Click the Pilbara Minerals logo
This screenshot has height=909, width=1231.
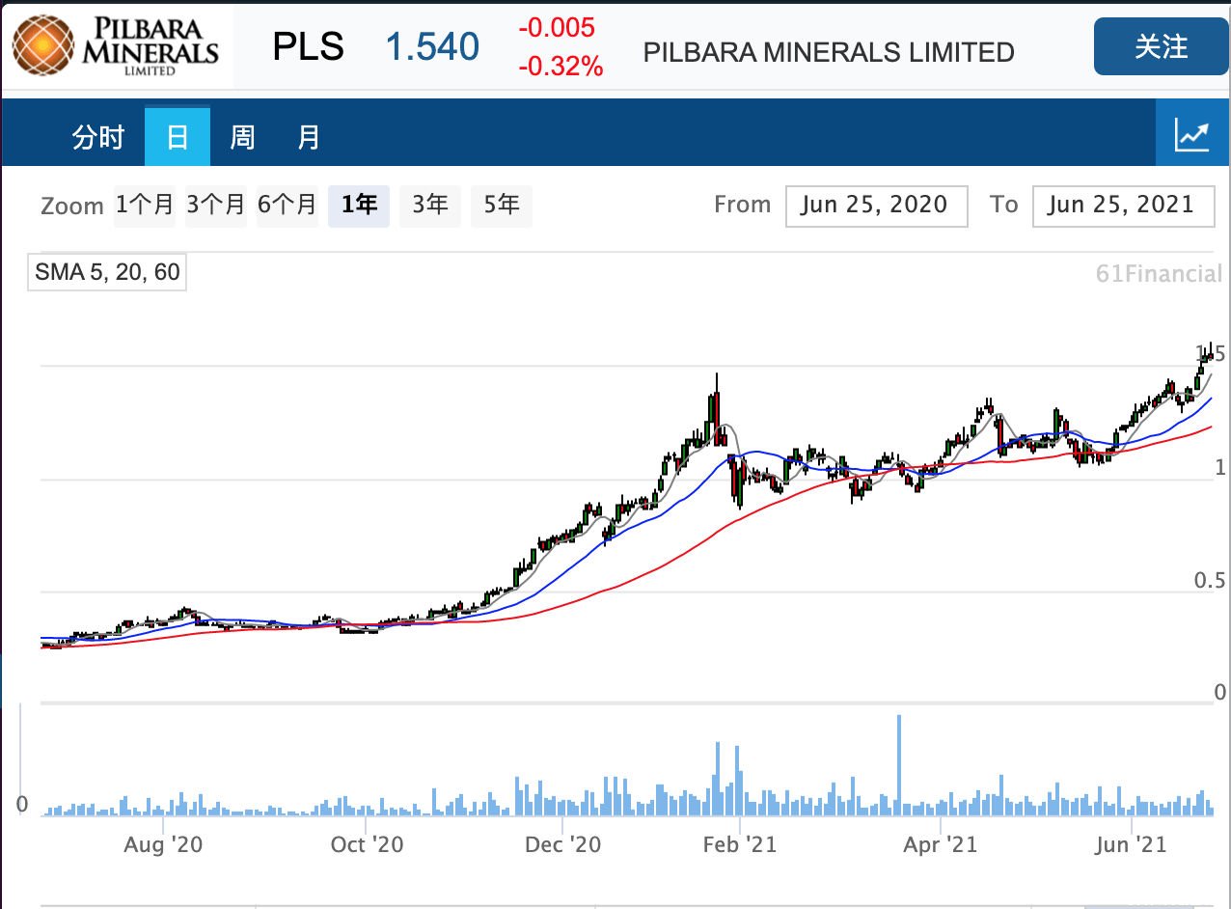point(116,45)
